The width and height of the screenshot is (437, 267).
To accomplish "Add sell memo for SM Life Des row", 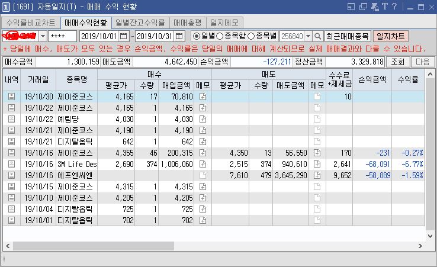I will pos(317,164).
